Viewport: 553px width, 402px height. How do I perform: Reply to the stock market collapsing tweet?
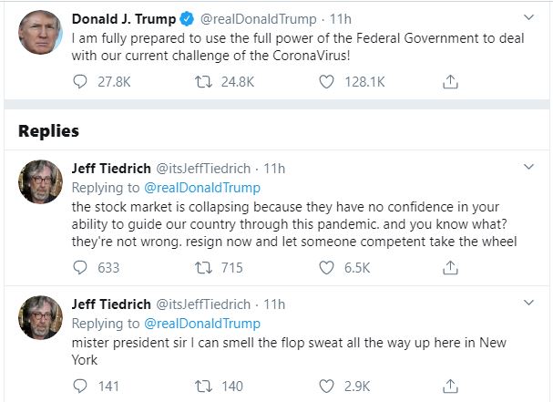pos(81,267)
